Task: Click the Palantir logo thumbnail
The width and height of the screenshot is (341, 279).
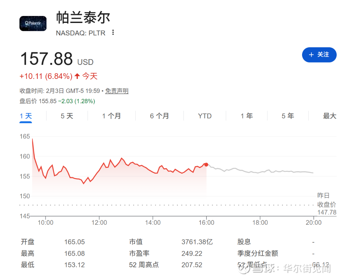Action: pos(33,23)
